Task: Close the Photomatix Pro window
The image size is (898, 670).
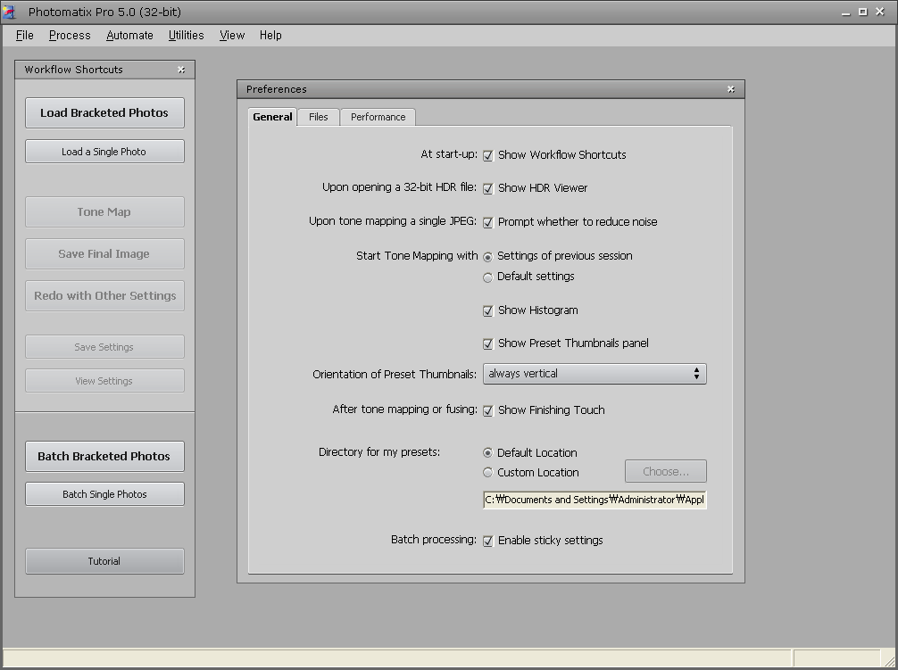Action: (880, 12)
